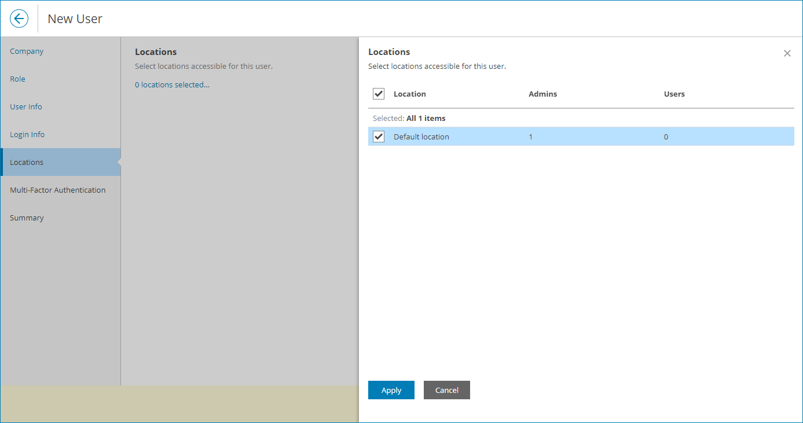Sort by the Location column header
Image resolution: width=803 pixels, height=423 pixels.
tap(410, 94)
